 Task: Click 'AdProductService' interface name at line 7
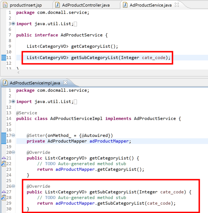(81, 35)
